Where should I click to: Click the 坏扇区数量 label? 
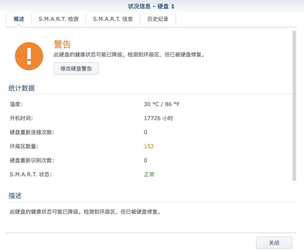coord(24,146)
